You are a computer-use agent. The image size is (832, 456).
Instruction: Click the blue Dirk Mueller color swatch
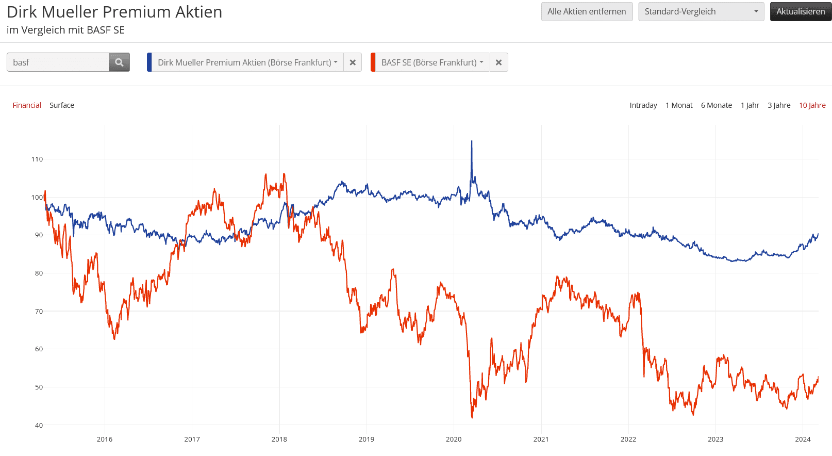tap(149, 62)
